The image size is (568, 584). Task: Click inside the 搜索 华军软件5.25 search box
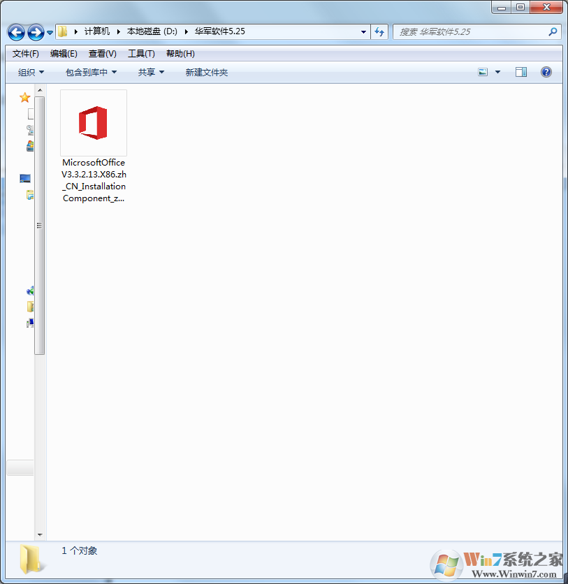(468, 31)
